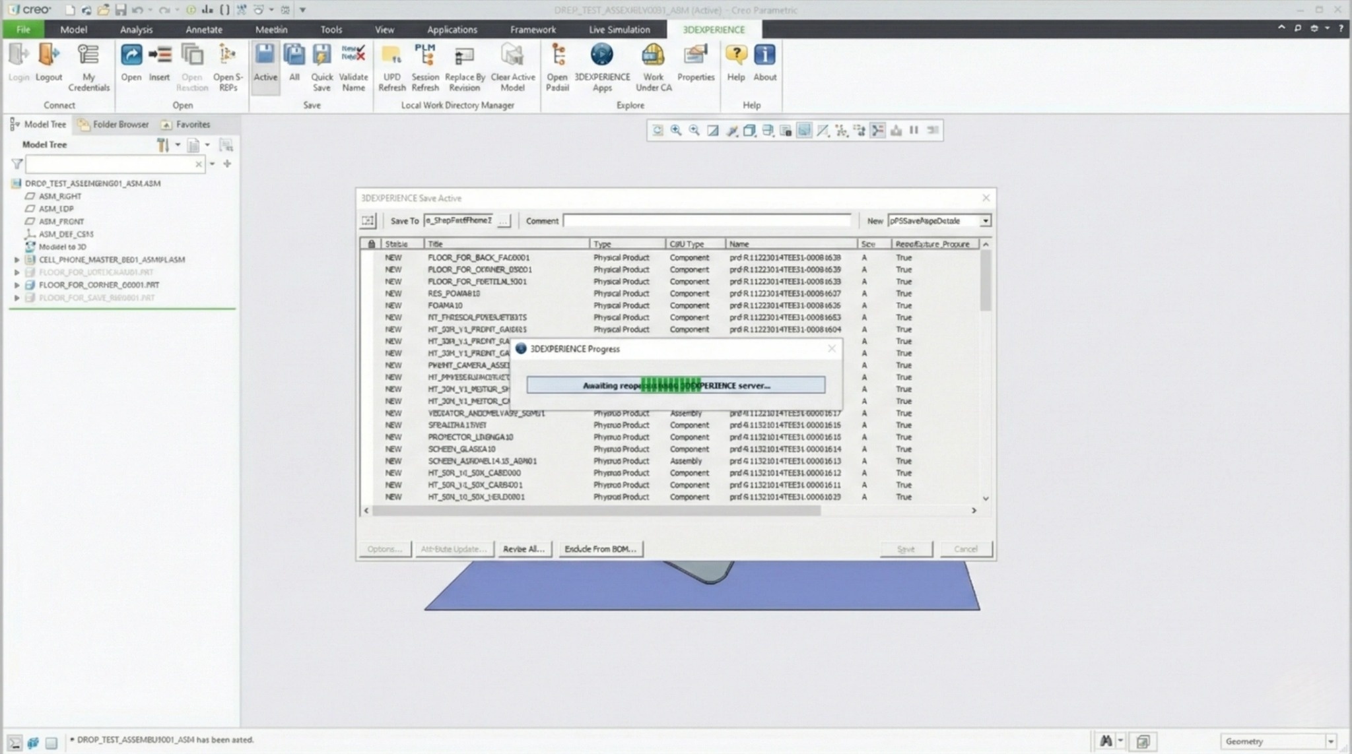Open the Folder Browser tab
This screenshot has height=754, width=1352.
click(114, 124)
